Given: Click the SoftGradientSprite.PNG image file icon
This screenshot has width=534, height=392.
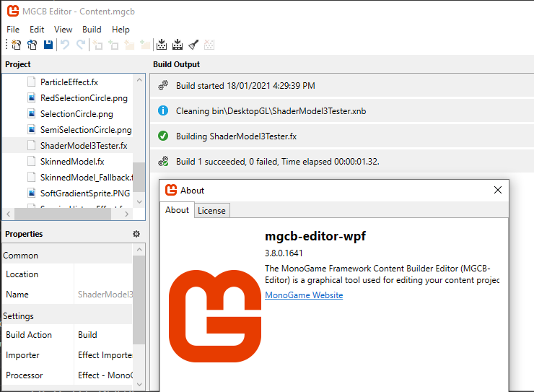Looking at the screenshot, I should pos(31,193).
